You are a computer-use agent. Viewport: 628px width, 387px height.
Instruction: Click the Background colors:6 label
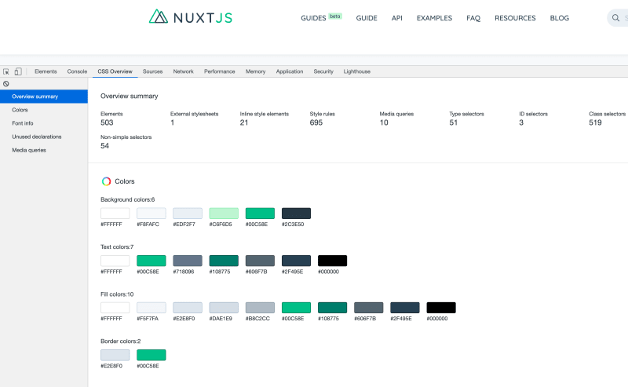tap(127, 199)
